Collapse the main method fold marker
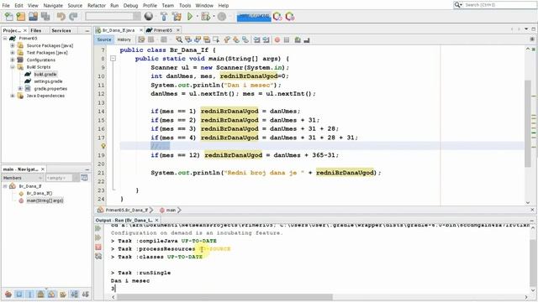Screen dimensions: 538x302 coord(113,59)
